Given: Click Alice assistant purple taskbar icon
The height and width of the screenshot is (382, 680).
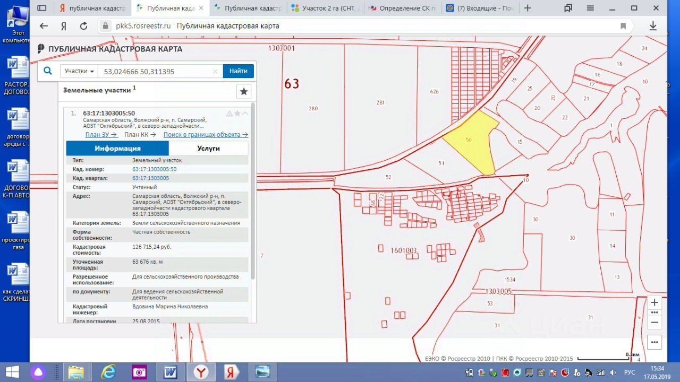Looking at the screenshot, I should click(38, 372).
